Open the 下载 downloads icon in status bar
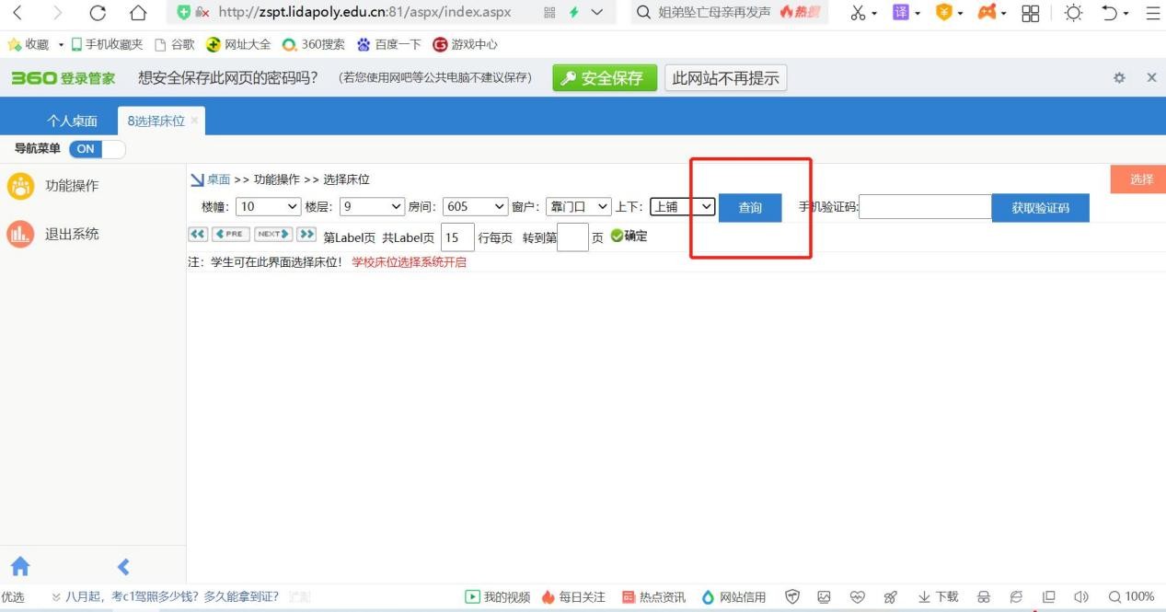 click(938, 597)
